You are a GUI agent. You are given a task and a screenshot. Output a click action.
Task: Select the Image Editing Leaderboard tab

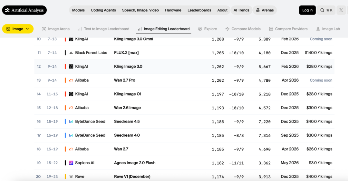pos(164,29)
